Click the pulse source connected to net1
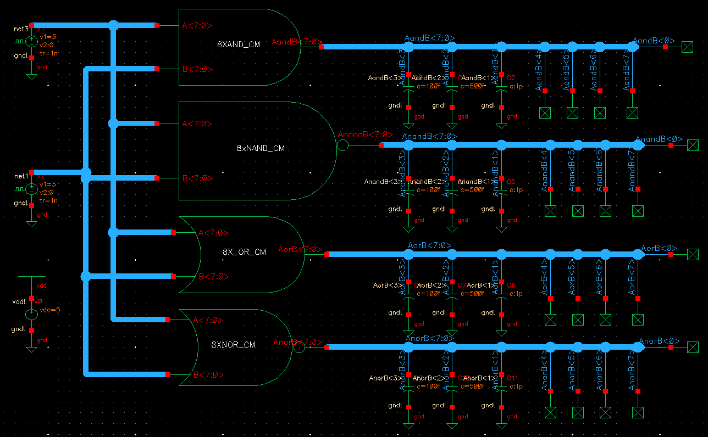 coord(31,189)
